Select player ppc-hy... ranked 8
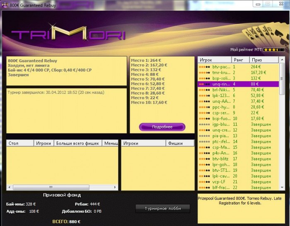The image size is (290, 226). point(238,107)
